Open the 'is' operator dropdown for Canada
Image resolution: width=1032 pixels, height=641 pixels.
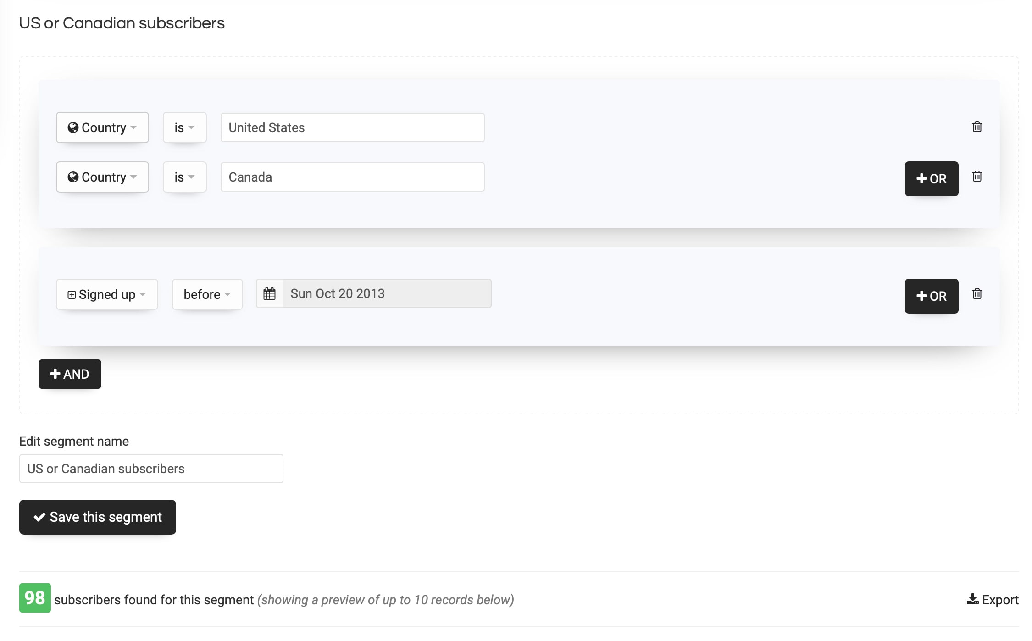click(184, 177)
